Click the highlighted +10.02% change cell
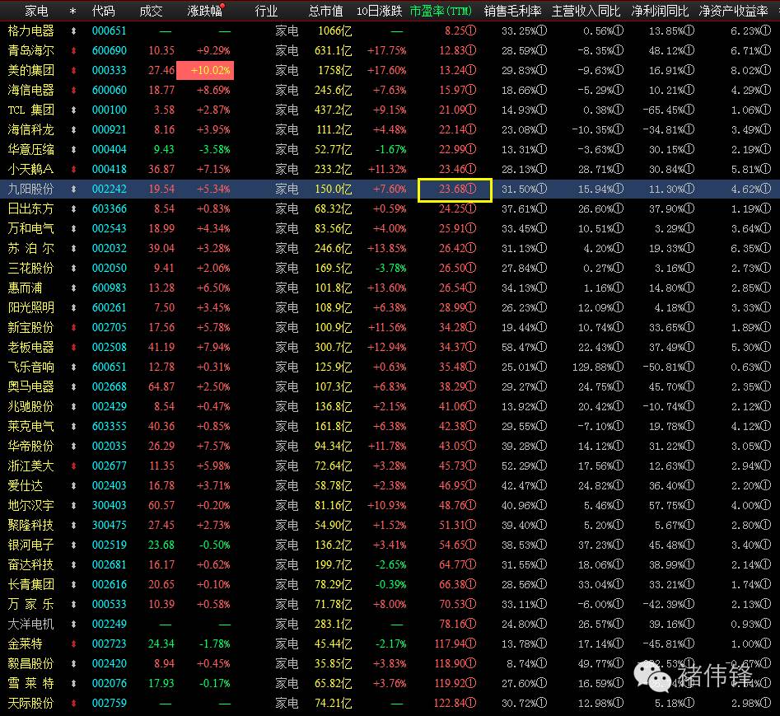Screen dimensions: 780x716 pos(205,70)
